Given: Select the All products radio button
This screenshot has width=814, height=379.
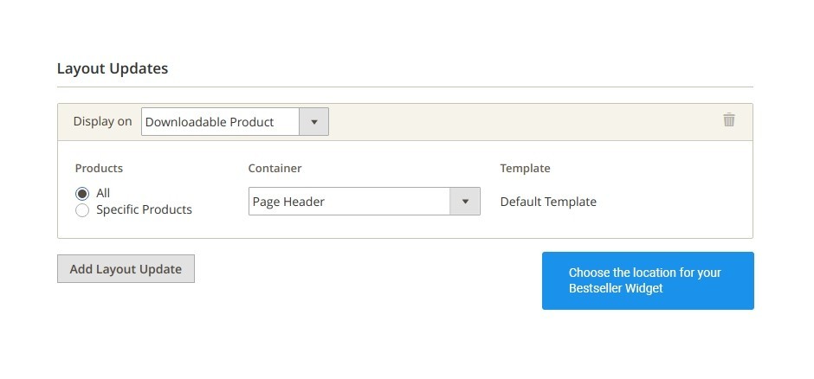Looking at the screenshot, I should click(x=82, y=194).
